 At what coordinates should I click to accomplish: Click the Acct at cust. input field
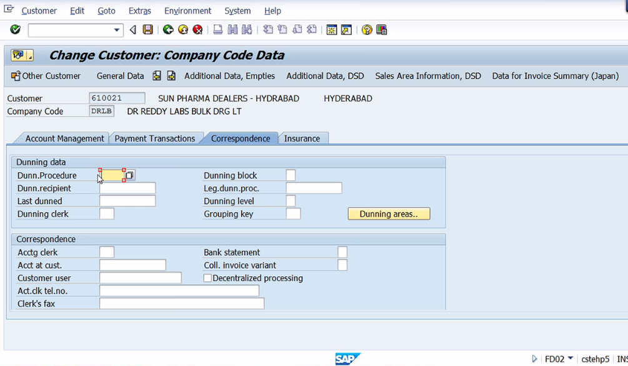coord(132,265)
